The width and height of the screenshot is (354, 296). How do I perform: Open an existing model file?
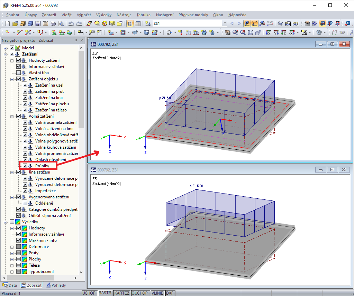[x=15, y=23]
